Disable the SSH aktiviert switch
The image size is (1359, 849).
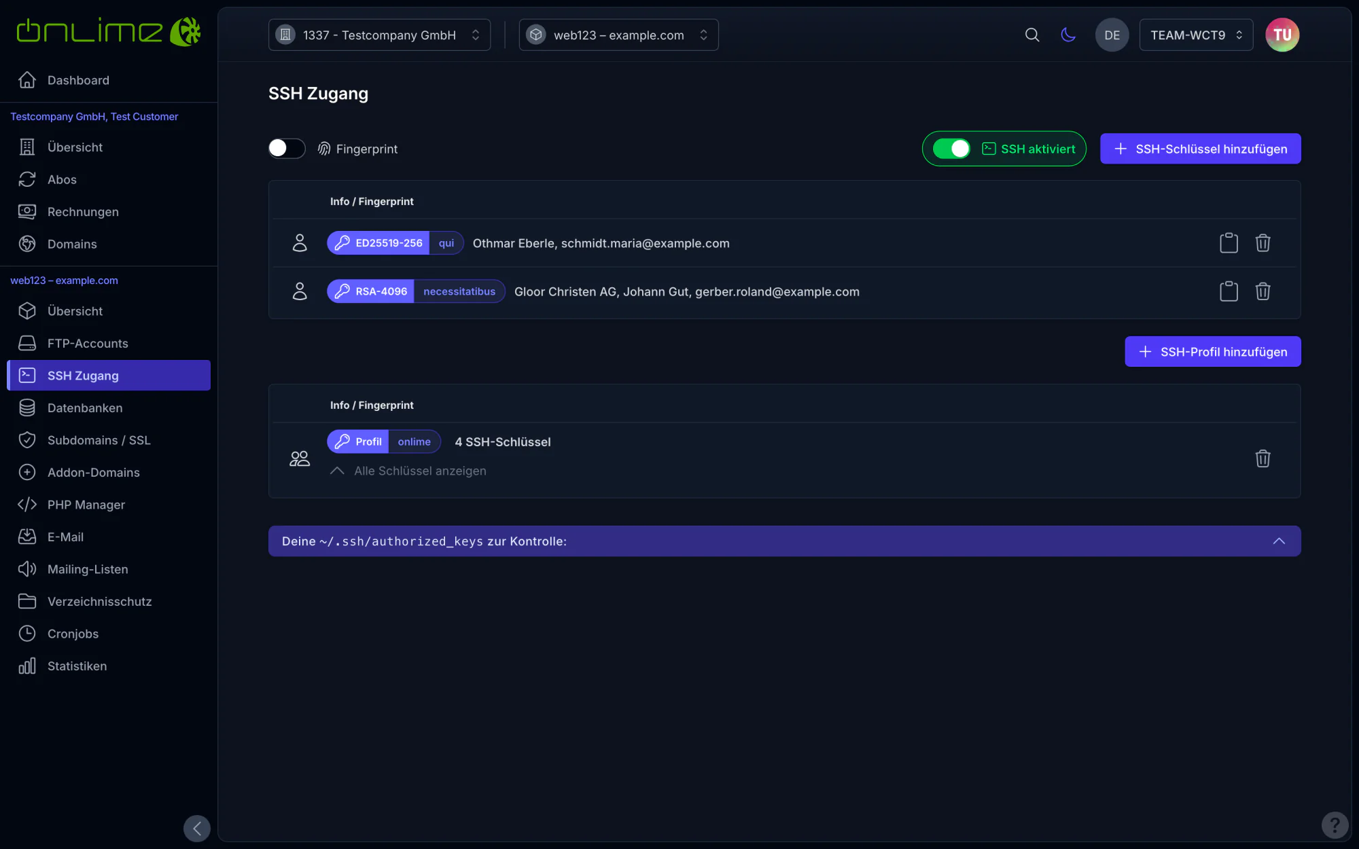(951, 148)
